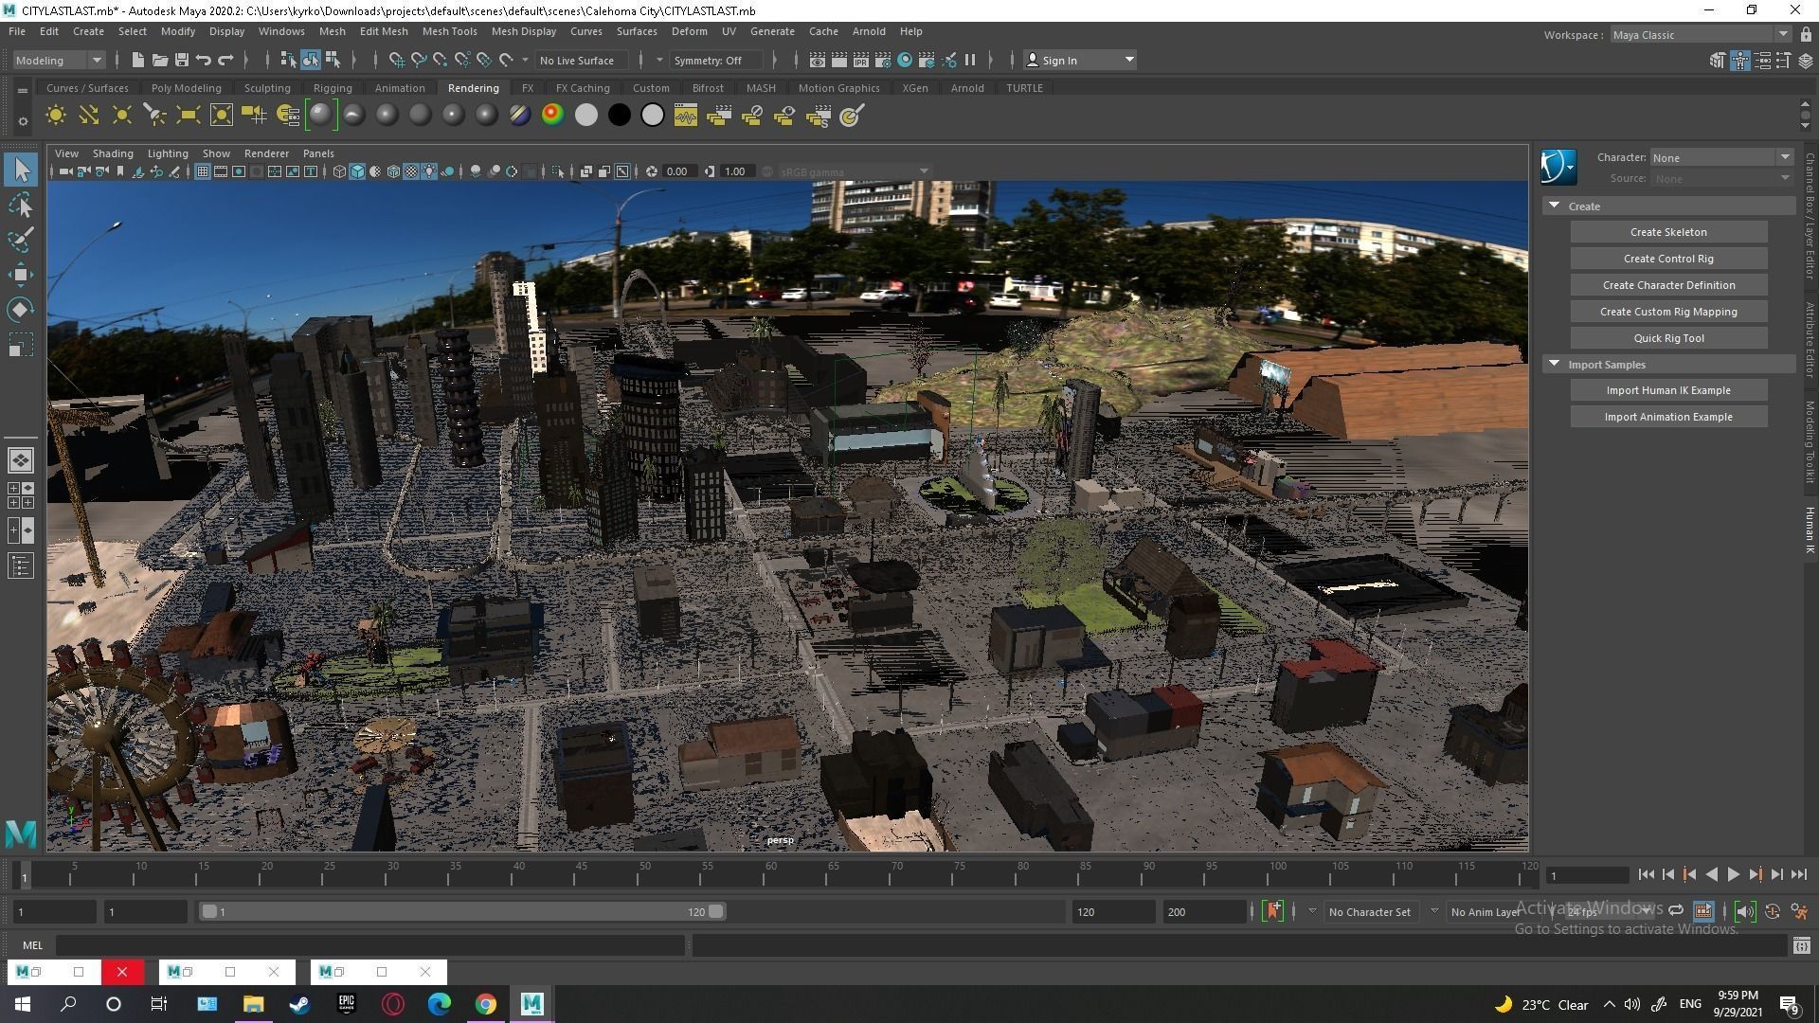Toggle wireframe display in the viewport

(x=339, y=171)
